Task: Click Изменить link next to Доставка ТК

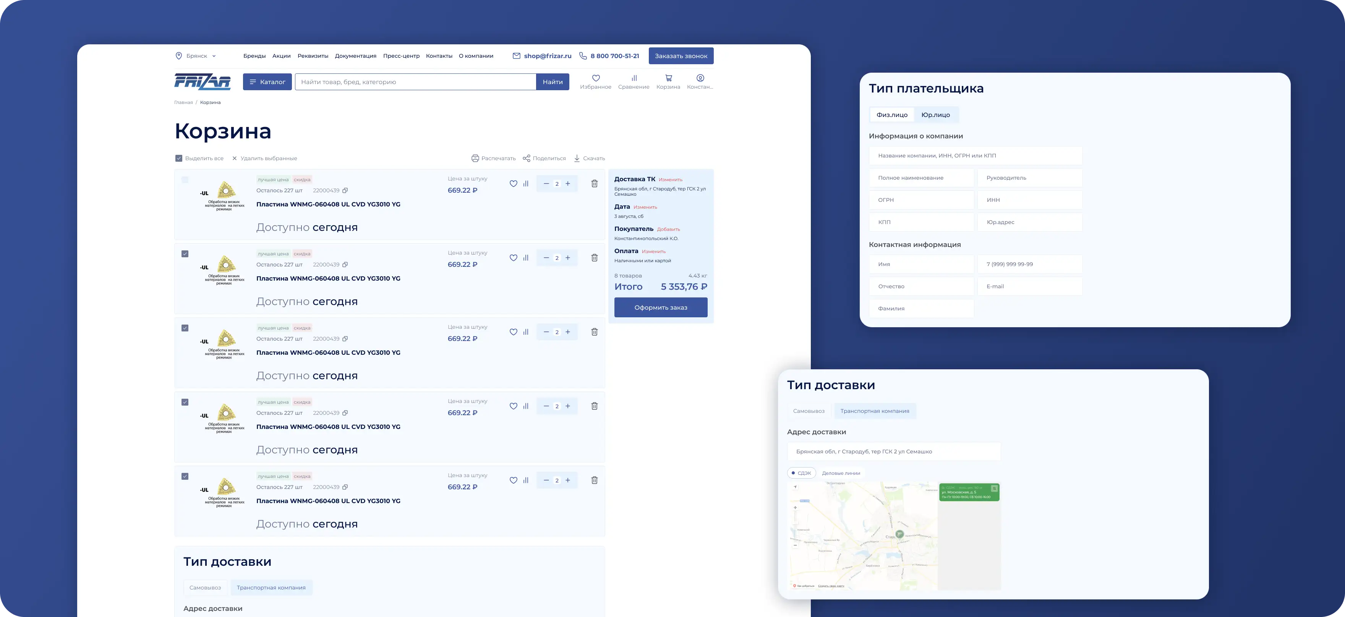Action: [x=671, y=180]
